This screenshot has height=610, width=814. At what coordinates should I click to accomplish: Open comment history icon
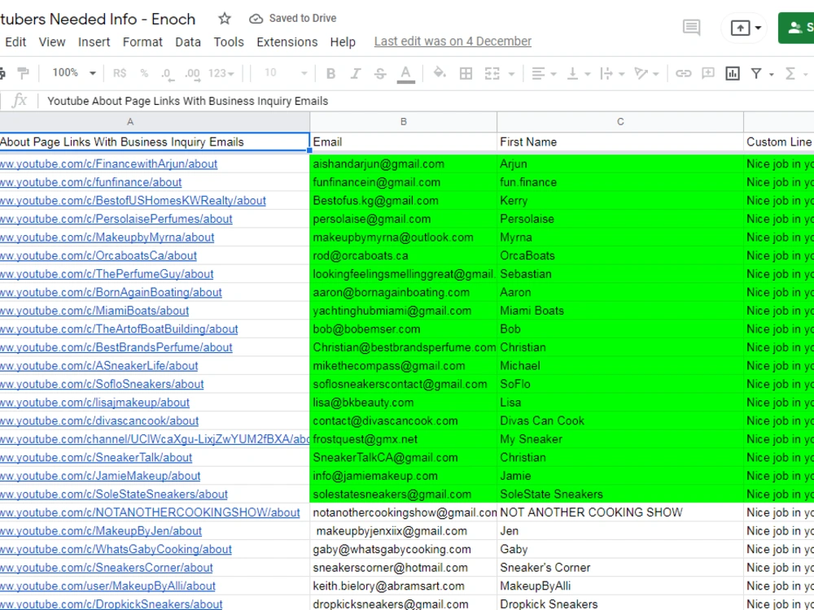[691, 28]
